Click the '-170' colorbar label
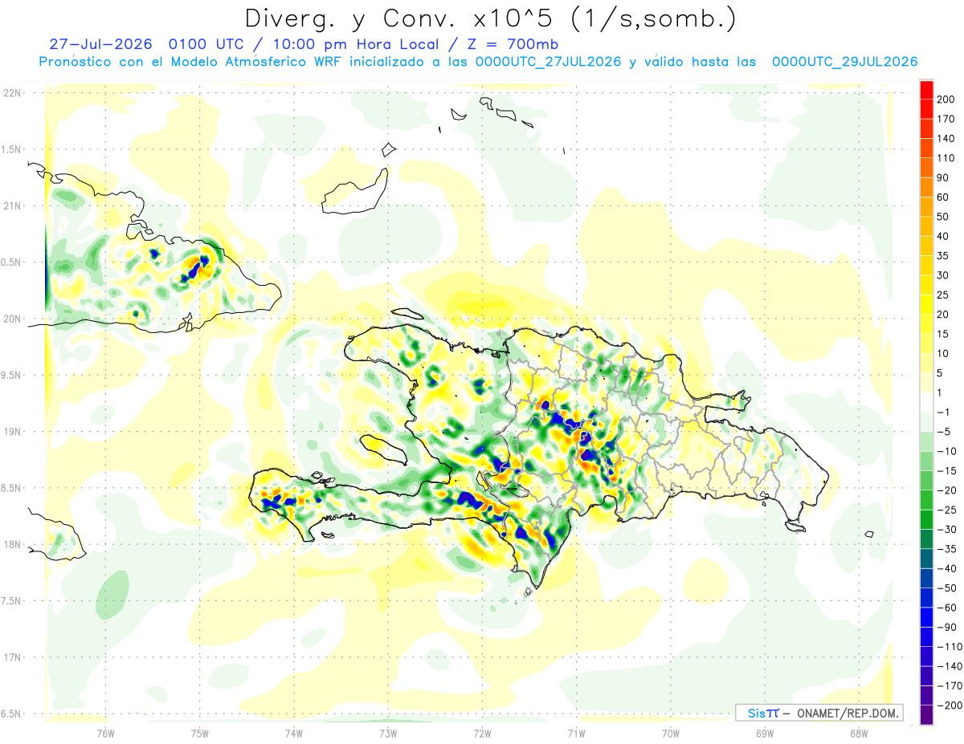Image resolution: width=964 pixels, height=744 pixels. click(949, 685)
